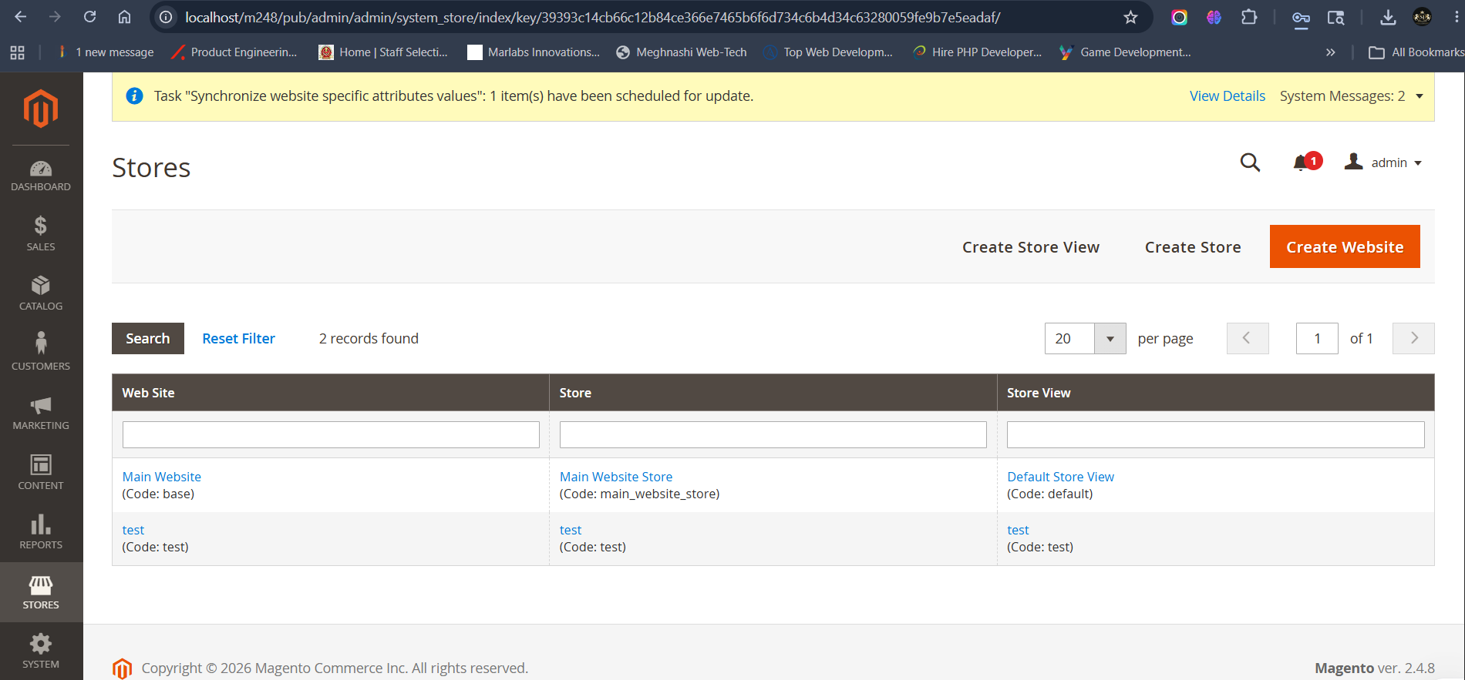Show more bookmarks with the chevron
The height and width of the screenshot is (680, 1465).
[x=1330, y=52]
